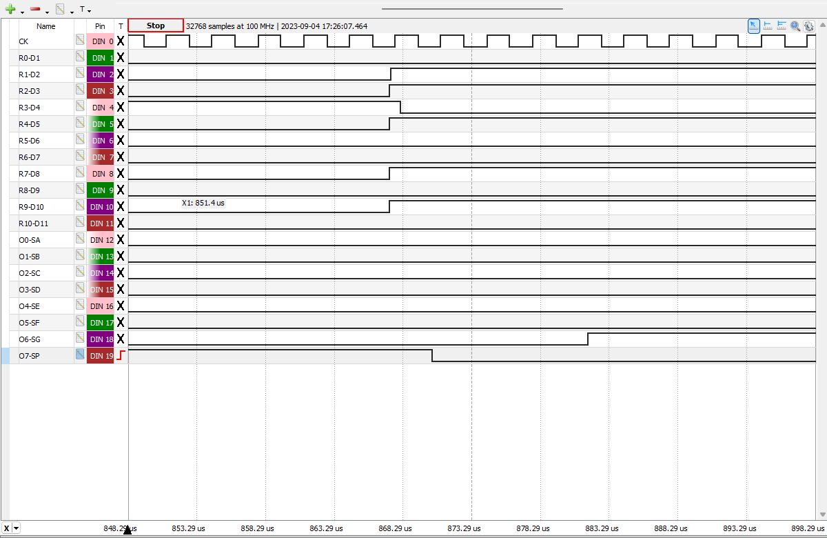Click the DIN 5 green pin swatch
The image size is (827, 538).
point(101,123)
